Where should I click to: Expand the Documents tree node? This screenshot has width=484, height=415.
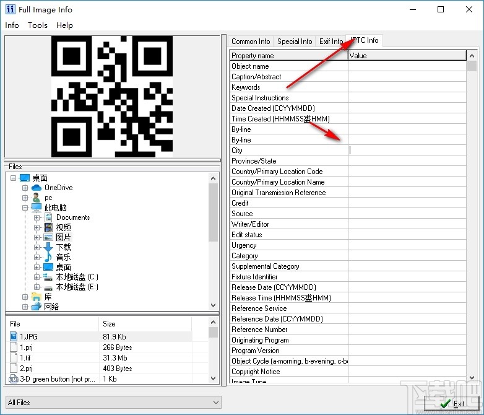(x=37, y=217)
